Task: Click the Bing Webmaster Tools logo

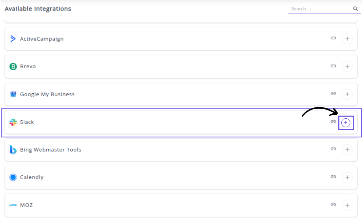Action: pyautogui.click(x=13, y=150)
